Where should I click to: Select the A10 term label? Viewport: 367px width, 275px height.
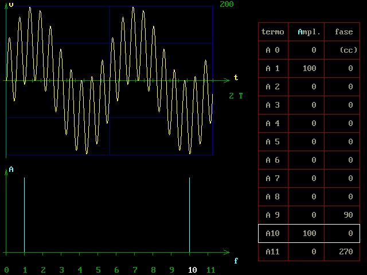pyautogui.click(x=273, y=233)
